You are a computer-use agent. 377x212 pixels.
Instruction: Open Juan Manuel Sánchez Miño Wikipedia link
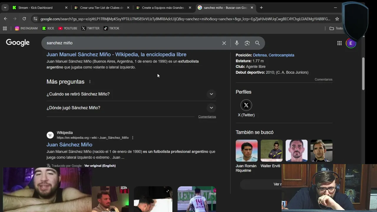coord(116,54)
